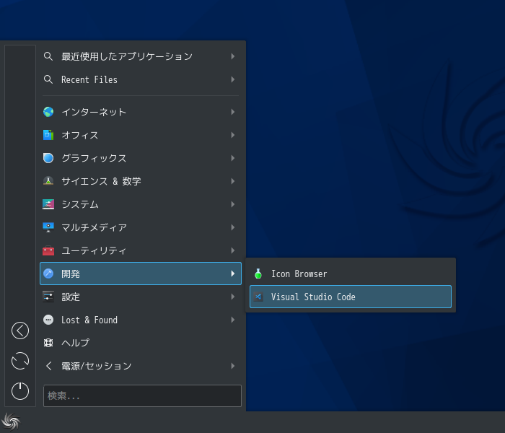The width and height of the screenshot is (505, 433).
Task: Click the Lost & Found ellipsis icon
Action: (x=48, y=320)
